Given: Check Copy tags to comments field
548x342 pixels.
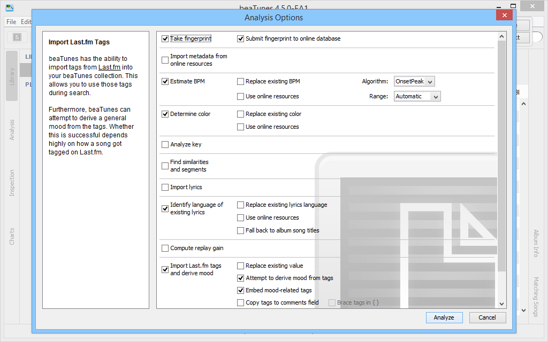Looking at the screenshot, I should coord(240,302).
